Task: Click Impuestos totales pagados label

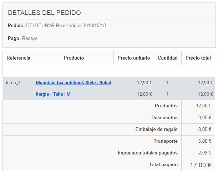Action: 147,153
